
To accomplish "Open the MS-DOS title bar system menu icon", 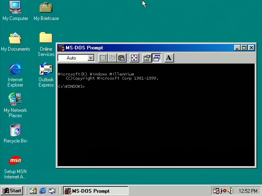I will (61, 48).
